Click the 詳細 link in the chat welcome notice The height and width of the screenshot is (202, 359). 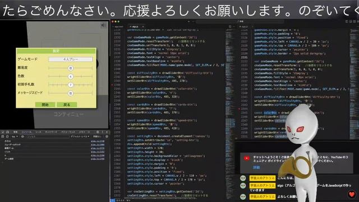tap(256, 167)
